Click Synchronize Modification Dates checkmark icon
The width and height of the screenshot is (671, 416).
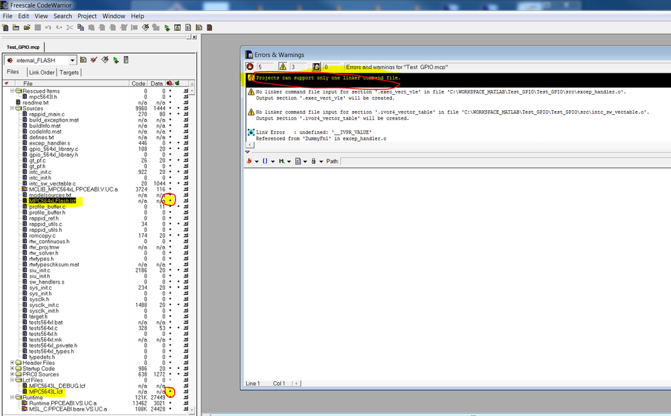(x=94, y=60)
